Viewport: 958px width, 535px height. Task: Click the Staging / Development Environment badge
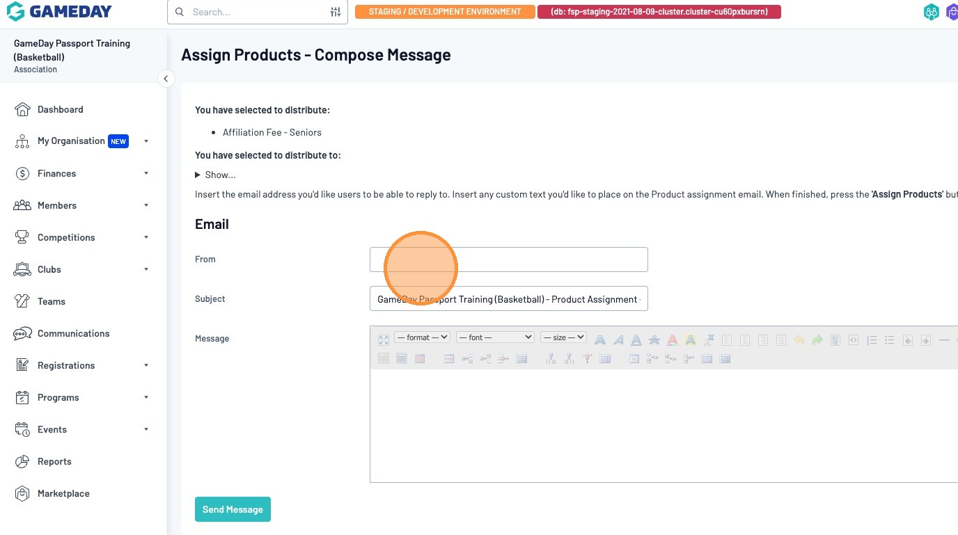point(445,12)
